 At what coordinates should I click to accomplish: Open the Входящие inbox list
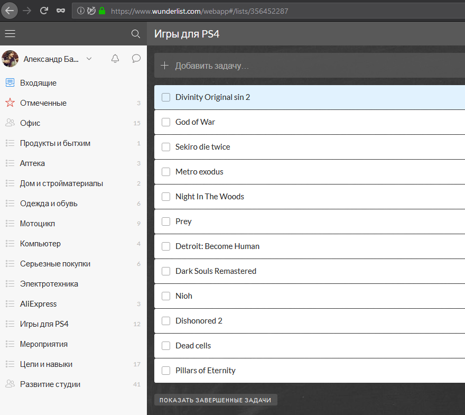pos(38,83)
